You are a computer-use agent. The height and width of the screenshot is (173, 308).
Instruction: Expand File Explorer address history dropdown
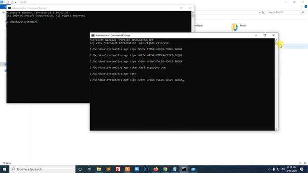(x=259, y=12)
